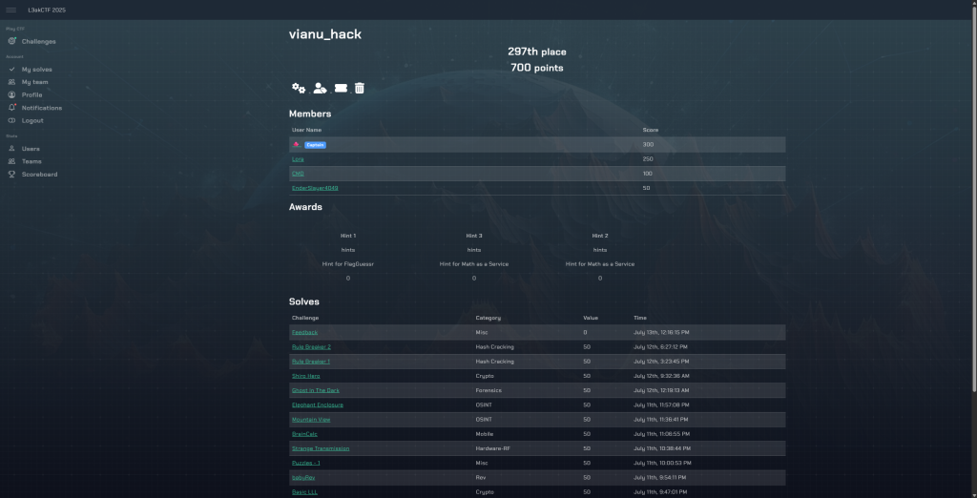Click the page's vertical scrollbar
This screenshot has width=977, height=498.
coord(973,191)
